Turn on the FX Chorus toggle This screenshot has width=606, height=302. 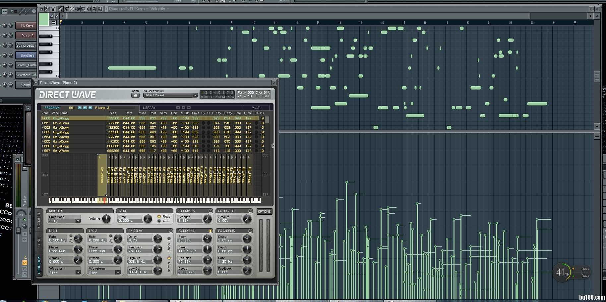(250, 231)
